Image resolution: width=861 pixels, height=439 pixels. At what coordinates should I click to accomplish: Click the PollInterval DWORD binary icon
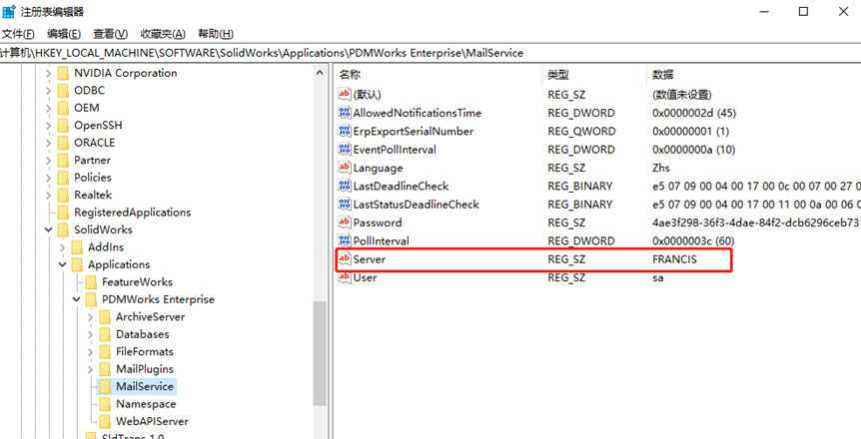[x=345, y=241]
